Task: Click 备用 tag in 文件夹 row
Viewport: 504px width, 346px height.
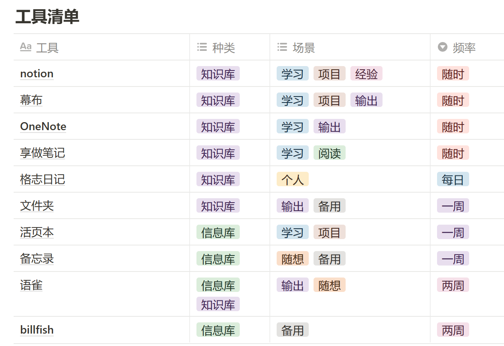Action: click(x=330, y=206)
